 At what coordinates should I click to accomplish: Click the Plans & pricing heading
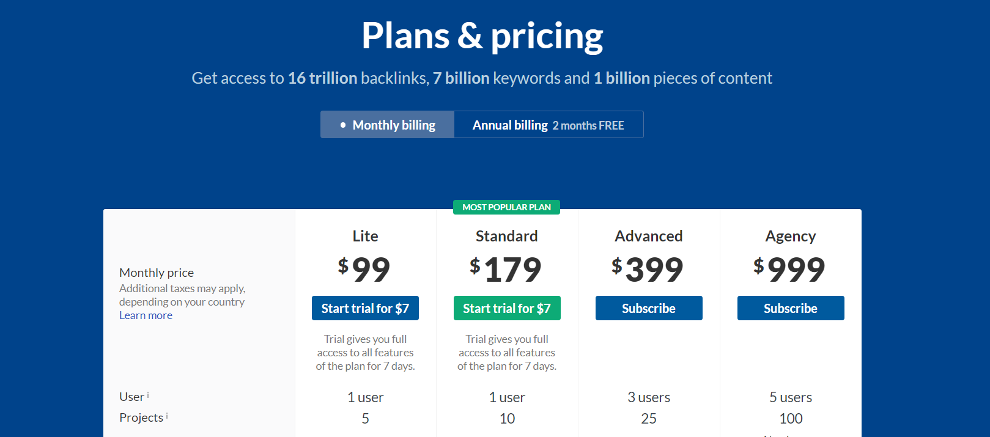(x=482, y=36)
